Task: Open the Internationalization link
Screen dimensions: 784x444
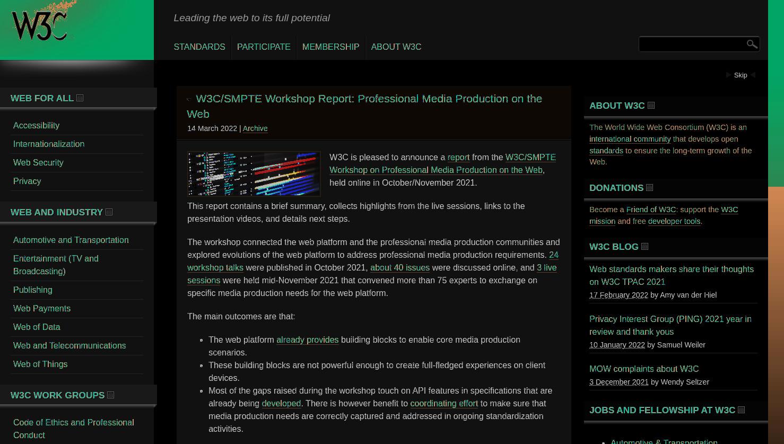Action: pyautogui.click(x=49, y=144)
